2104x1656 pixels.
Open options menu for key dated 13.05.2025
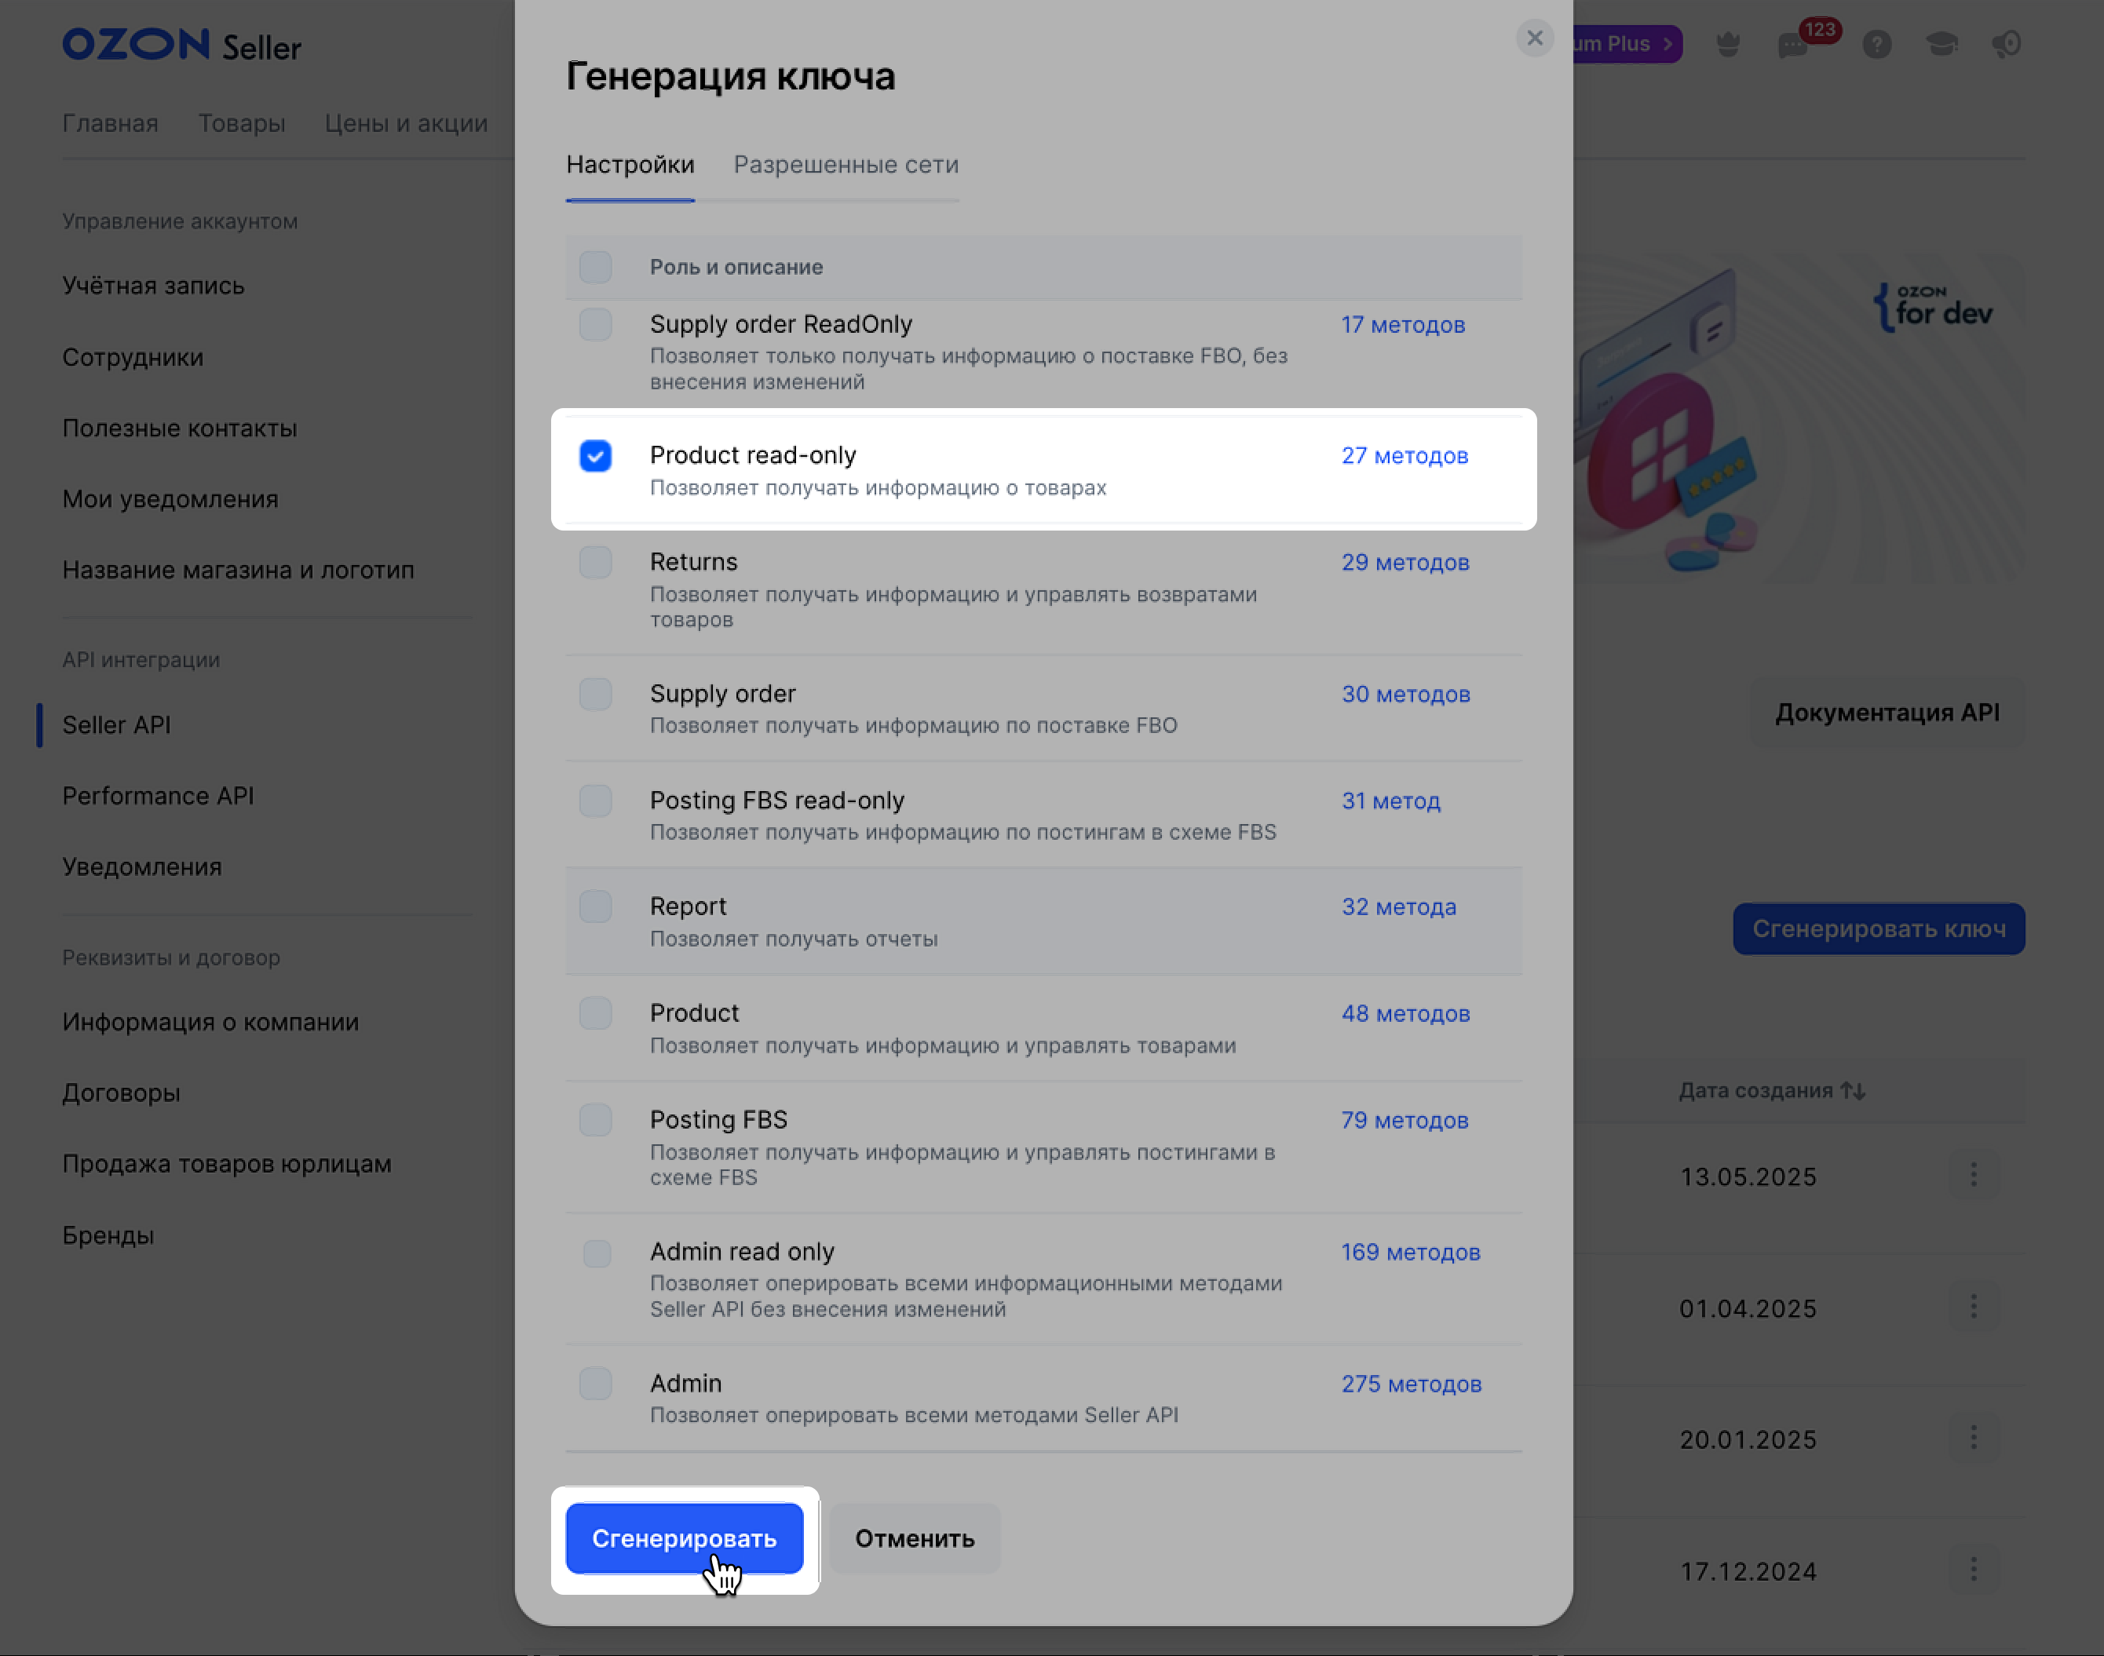click(1973, 1176)
